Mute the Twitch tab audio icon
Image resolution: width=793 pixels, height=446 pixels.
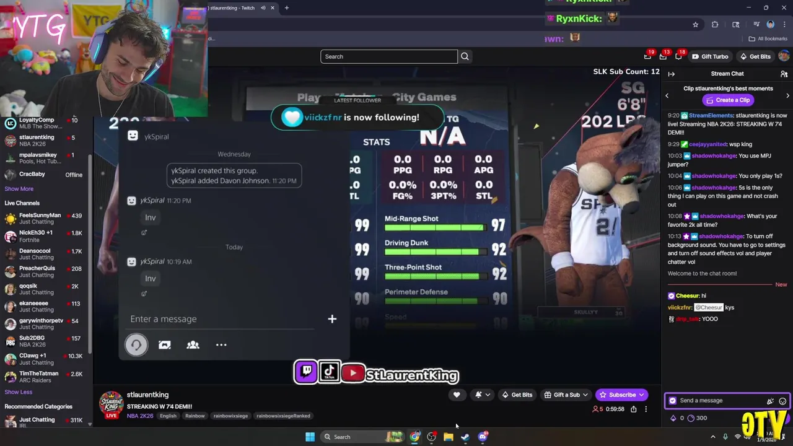[x=263, y=8]
